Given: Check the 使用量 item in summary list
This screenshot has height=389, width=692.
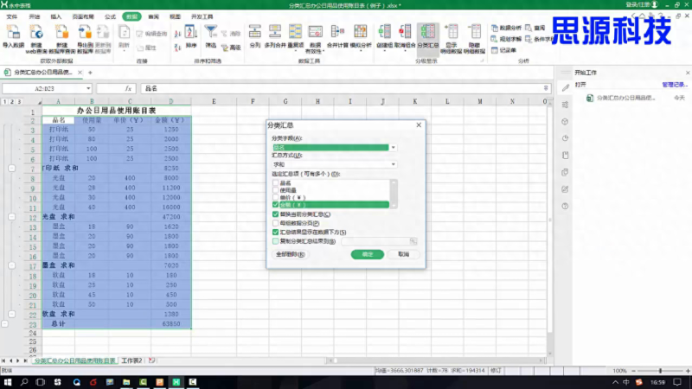Looking at the screenshot, I should (x=276, y=190).
